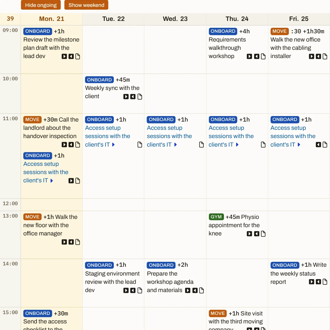Move weekly status report event backward

(x=318, y=282)
